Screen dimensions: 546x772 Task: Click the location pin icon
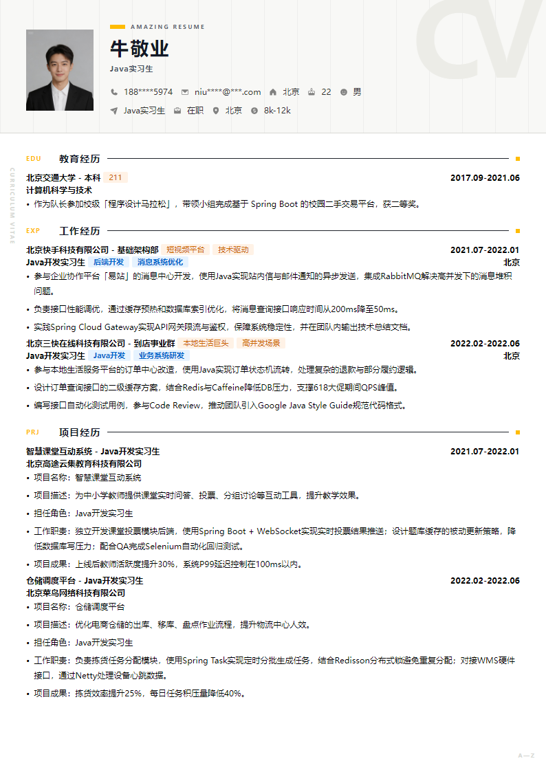tap(216, 111)
